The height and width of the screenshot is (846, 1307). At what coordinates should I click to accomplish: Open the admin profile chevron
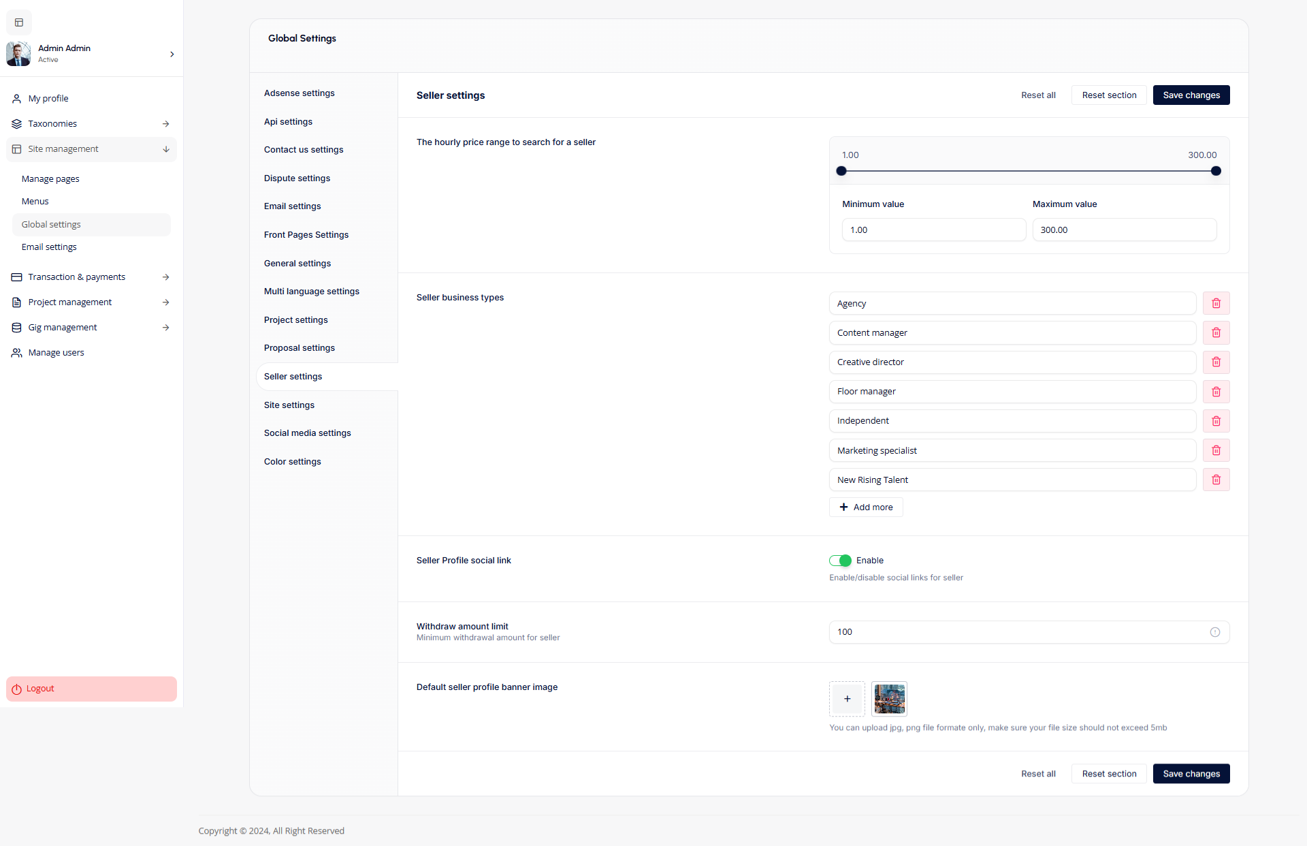[x=172, y=54]
